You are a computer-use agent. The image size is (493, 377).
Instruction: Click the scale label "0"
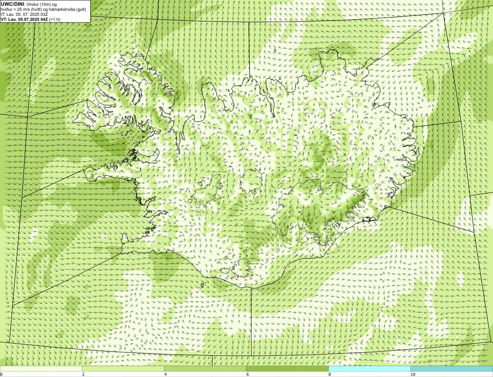[x=1, y=374]
